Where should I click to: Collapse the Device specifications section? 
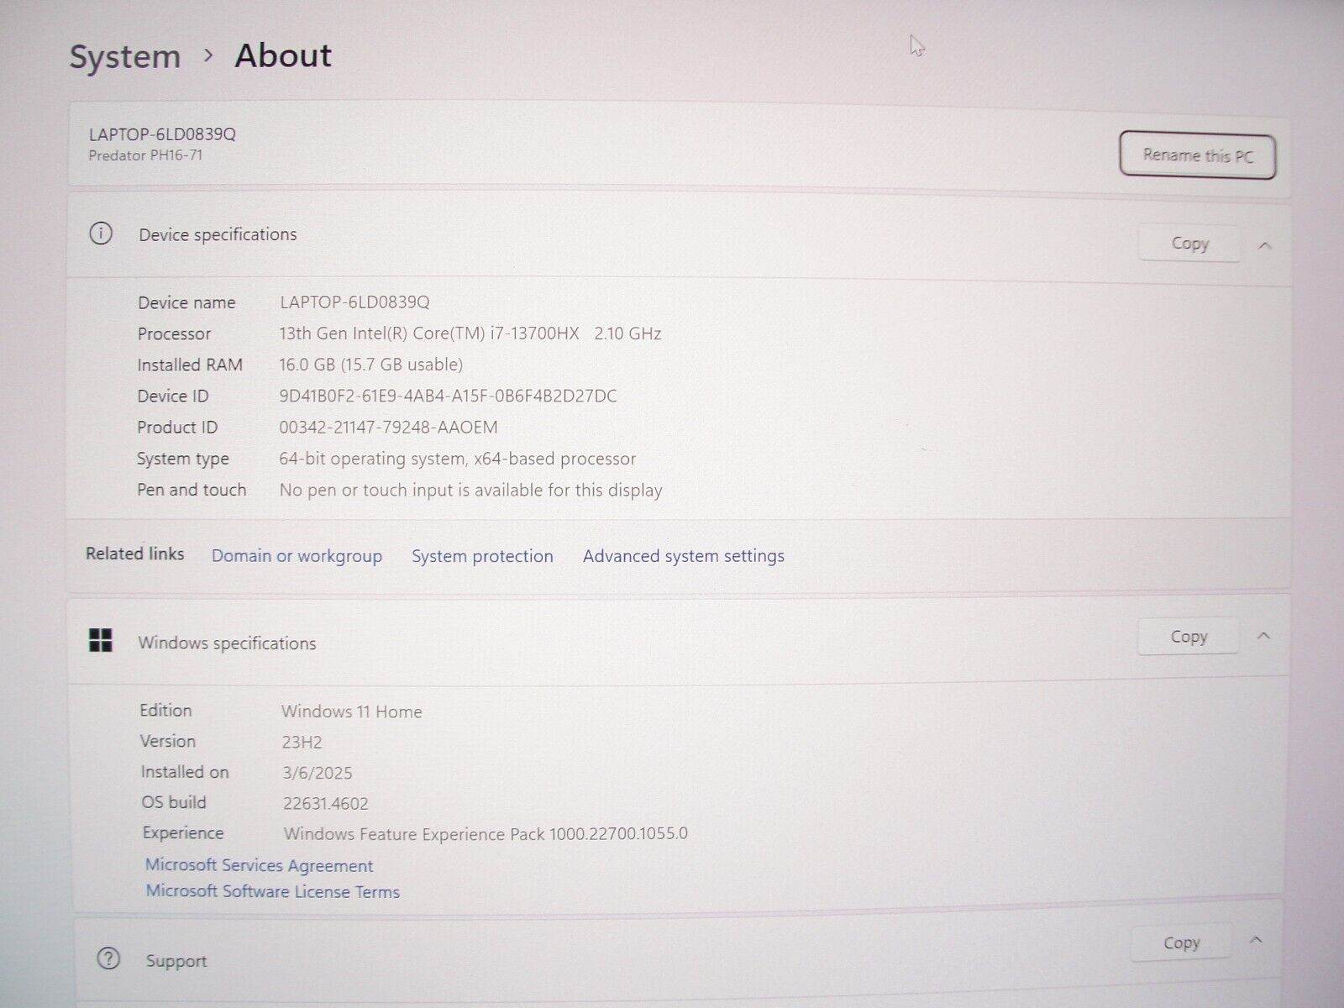1265,245
